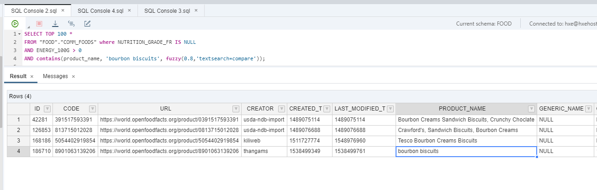Select result row number 2

[x=18, y=130]
